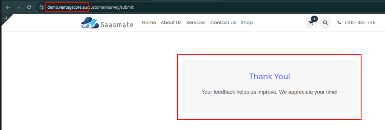Open the shopping cart icon
Viewport: 385px width, 130px height.
click(x=311, y=23)
